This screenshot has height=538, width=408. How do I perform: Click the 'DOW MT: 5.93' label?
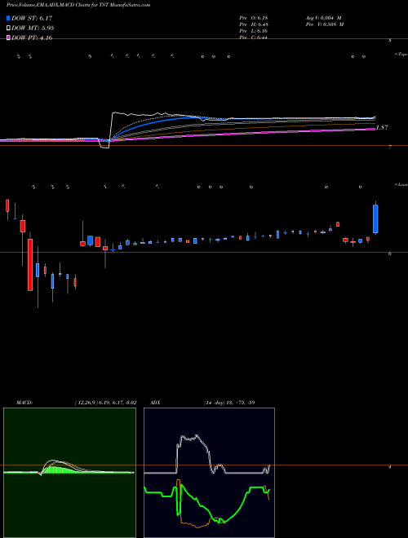(33, 28)
